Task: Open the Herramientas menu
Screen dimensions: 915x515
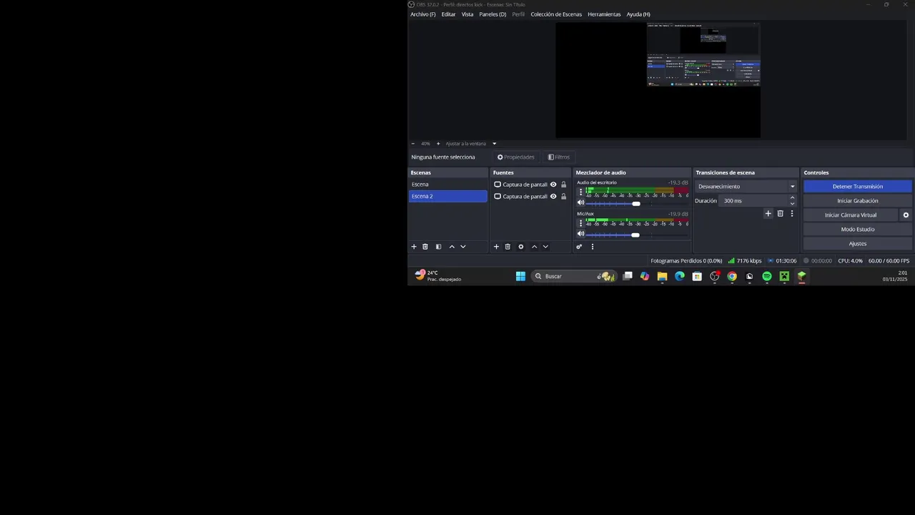Action: (604, 14)
